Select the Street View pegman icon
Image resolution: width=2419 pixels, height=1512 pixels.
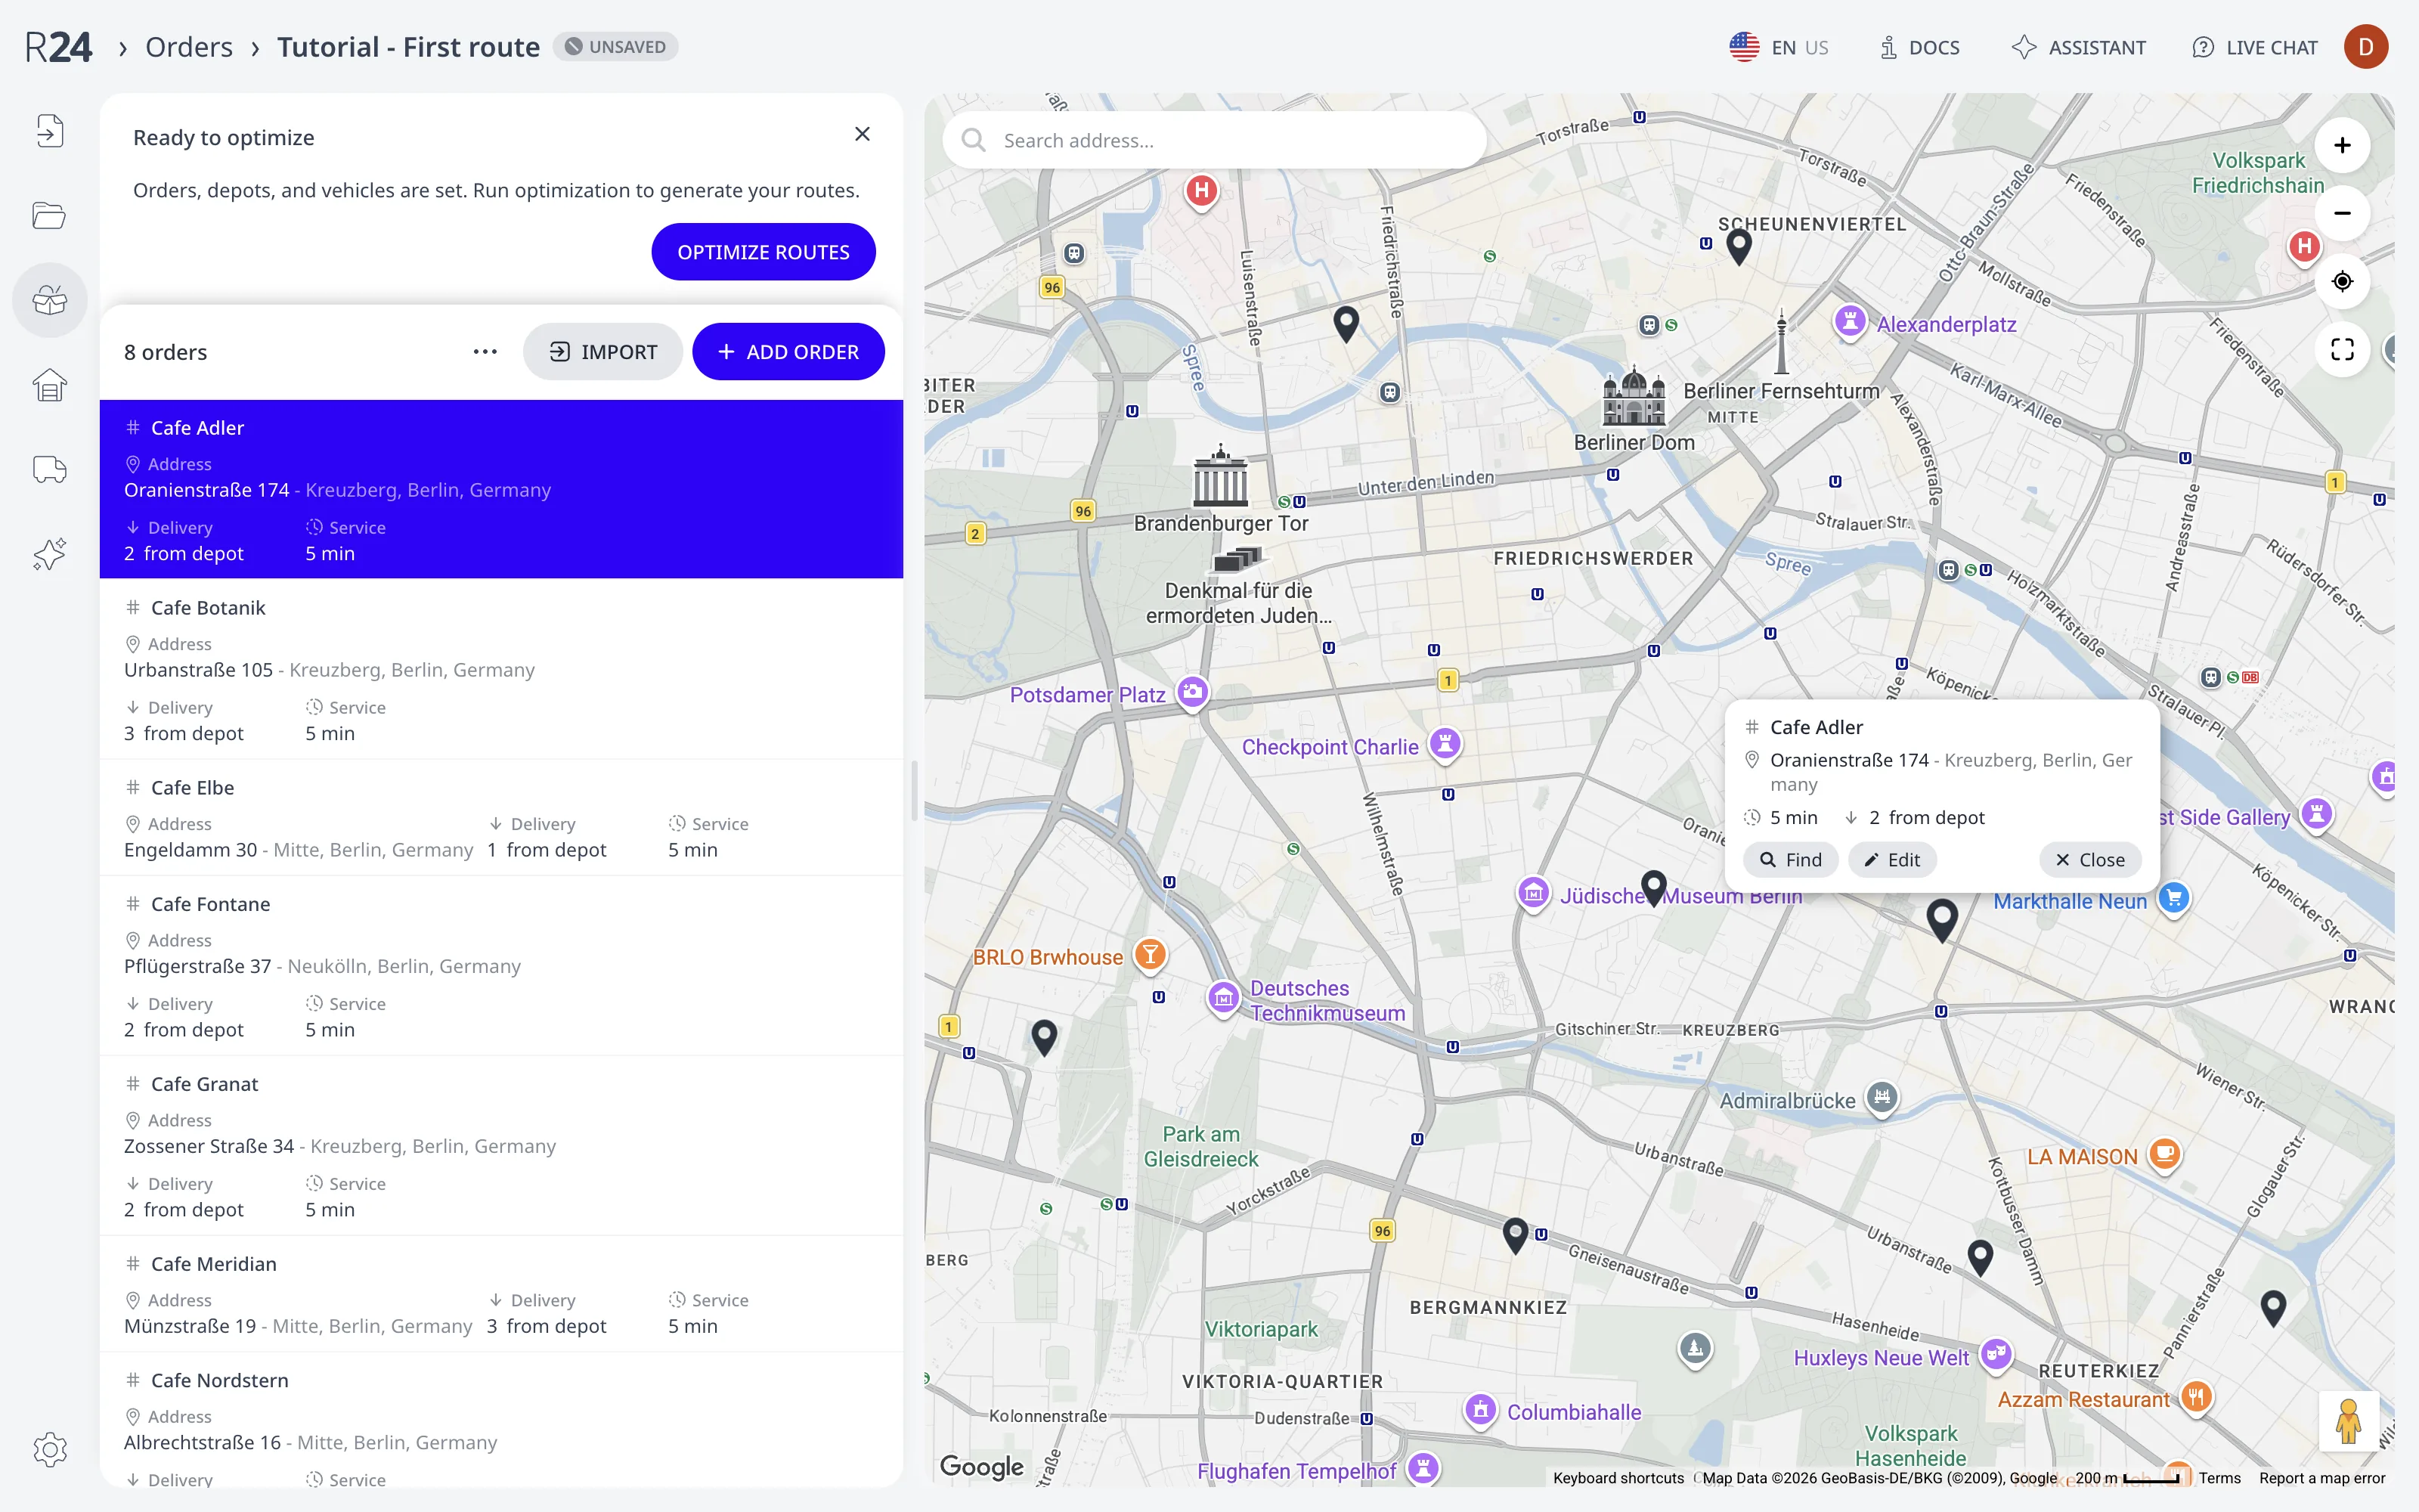(x=2348, y=1421)
